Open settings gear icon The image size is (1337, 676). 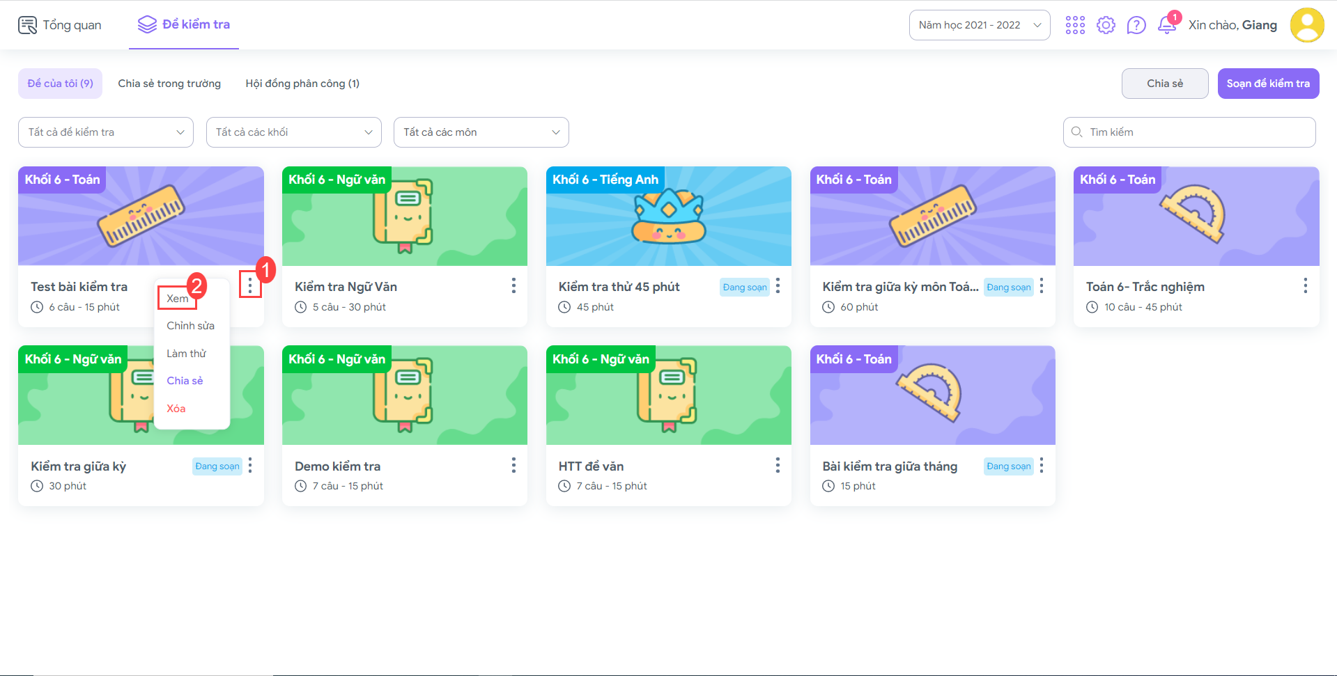(1106, 25)
